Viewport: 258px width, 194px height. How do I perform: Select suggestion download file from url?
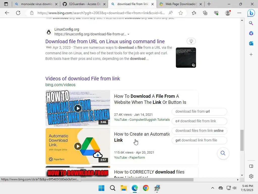pyautogui.click(x=199, y=111)
